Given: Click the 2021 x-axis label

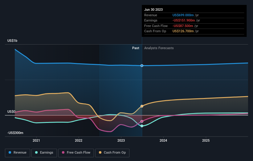Looking at the screenshot, I should (36, 140).
